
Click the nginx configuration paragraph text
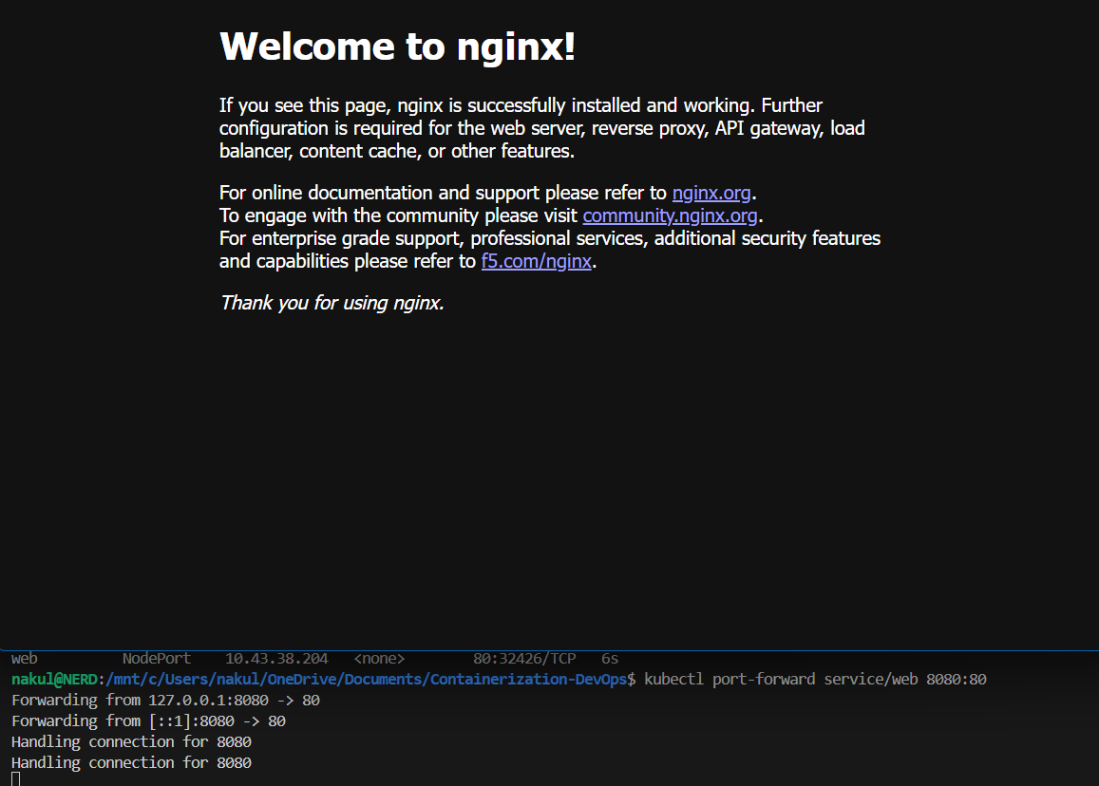pos(541,128)
